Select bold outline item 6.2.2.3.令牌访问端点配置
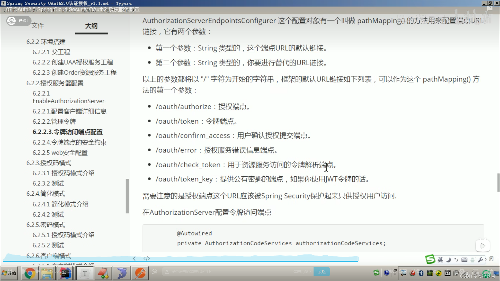The width and height of the screenshot is (500, 281). [x=68, y=132]
